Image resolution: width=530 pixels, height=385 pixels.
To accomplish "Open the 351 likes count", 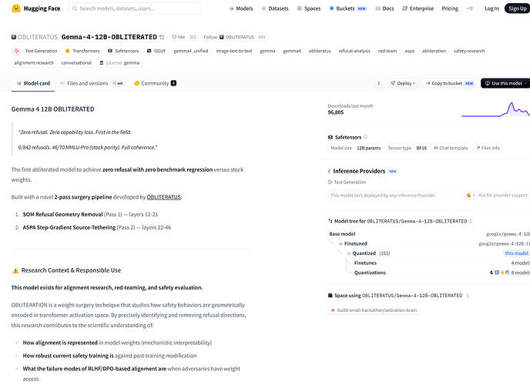I will pos(193,37).
